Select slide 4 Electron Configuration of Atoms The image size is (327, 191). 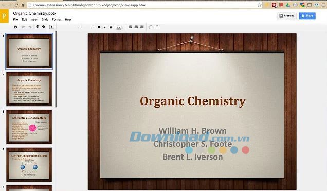(29, 165)
